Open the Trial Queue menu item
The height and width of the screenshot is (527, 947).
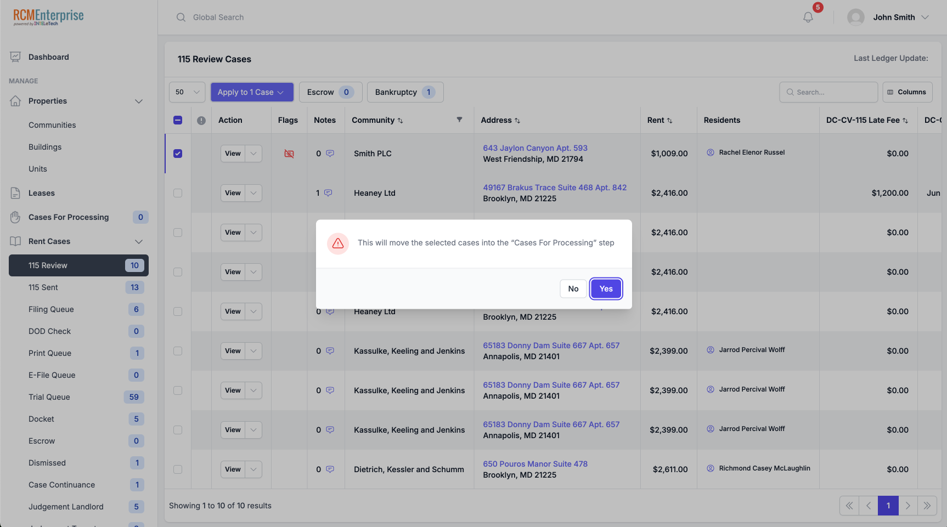[49, 396]
